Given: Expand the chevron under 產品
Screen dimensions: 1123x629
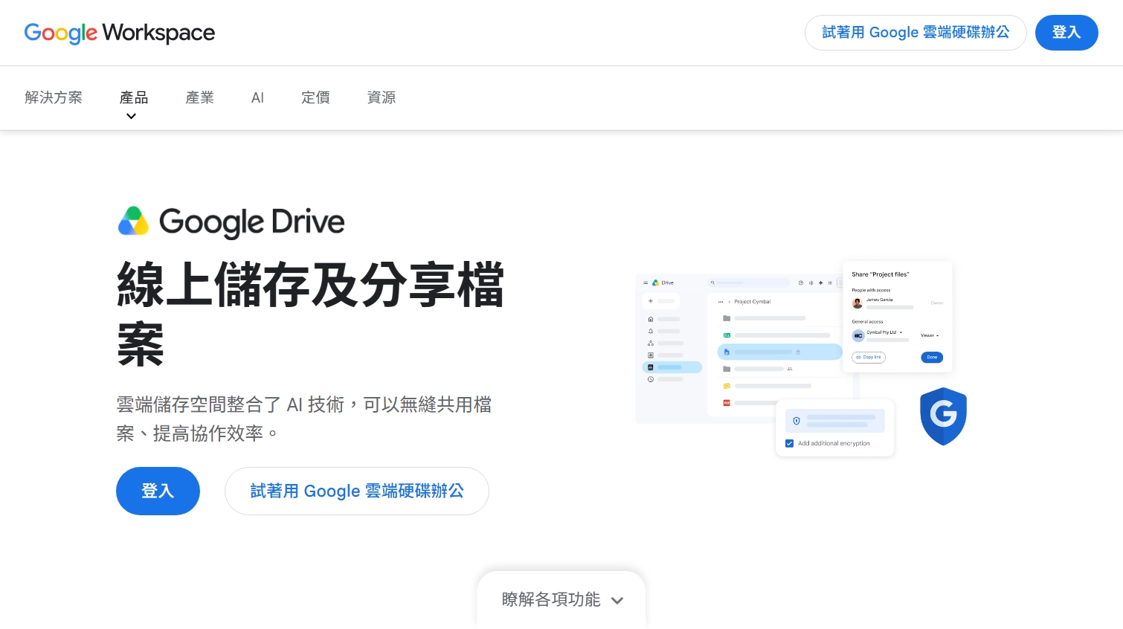Looking at the screenshot, I should click(x=131, y=116).
